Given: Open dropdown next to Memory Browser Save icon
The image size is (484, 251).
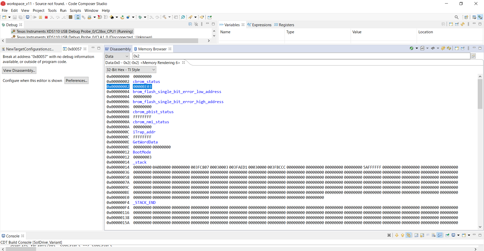Looking at the screenshot, I should pos(427,48).
